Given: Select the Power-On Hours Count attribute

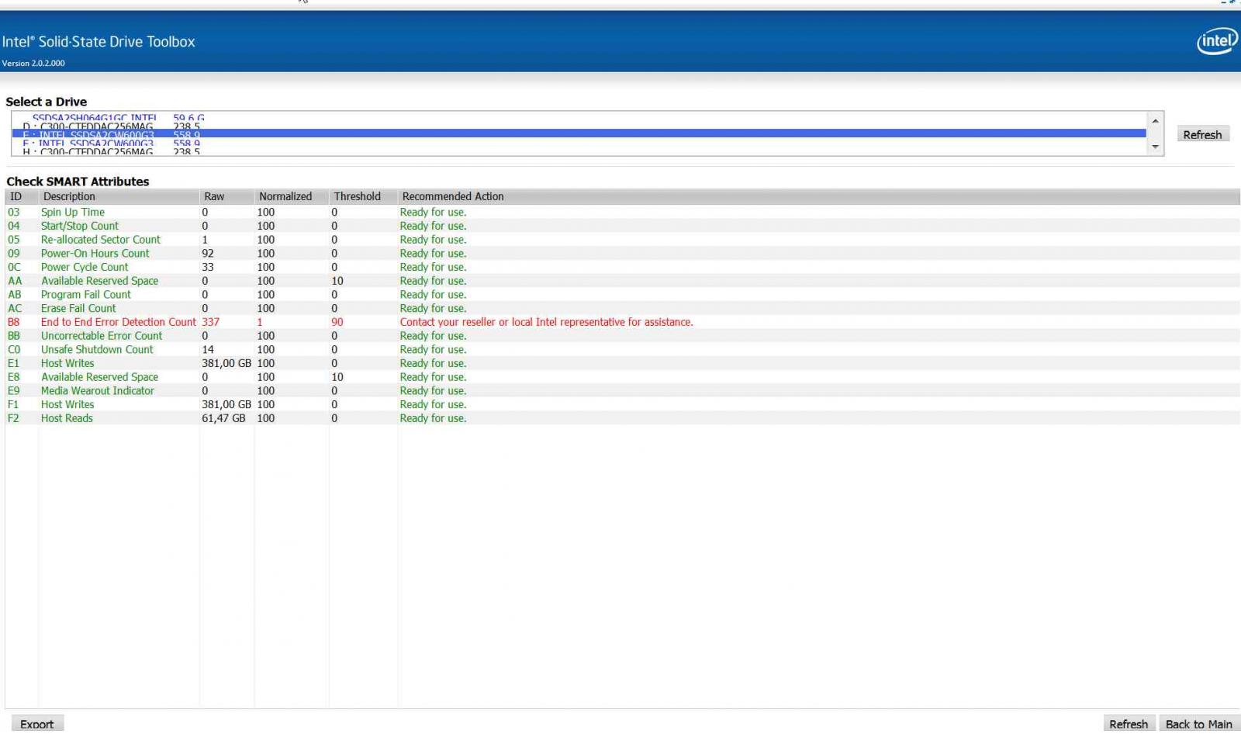Looking at the screenshot, I should (x=95, y=253).
